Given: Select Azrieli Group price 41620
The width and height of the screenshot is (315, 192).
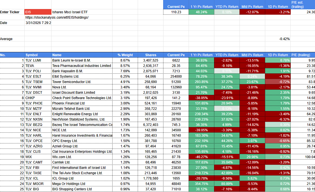Looking at the screenshot, I should click(x=176, y=146).
